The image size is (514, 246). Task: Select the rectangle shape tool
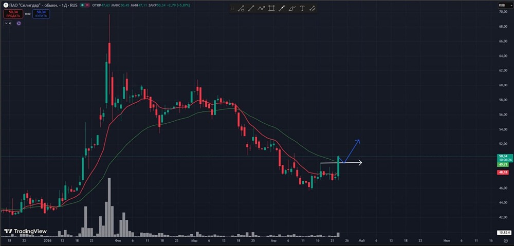click(x=271, y=9)
